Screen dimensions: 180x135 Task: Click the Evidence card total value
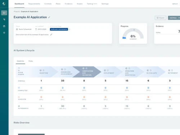click(x=179, y=31)
